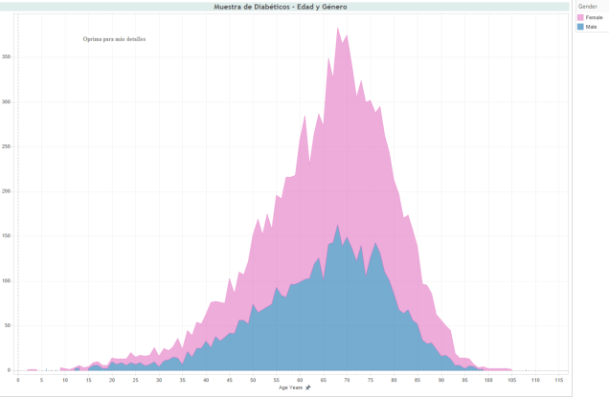609x398 pixels.
Task: Click the 115 tick on the age axis
Action: 558,380
